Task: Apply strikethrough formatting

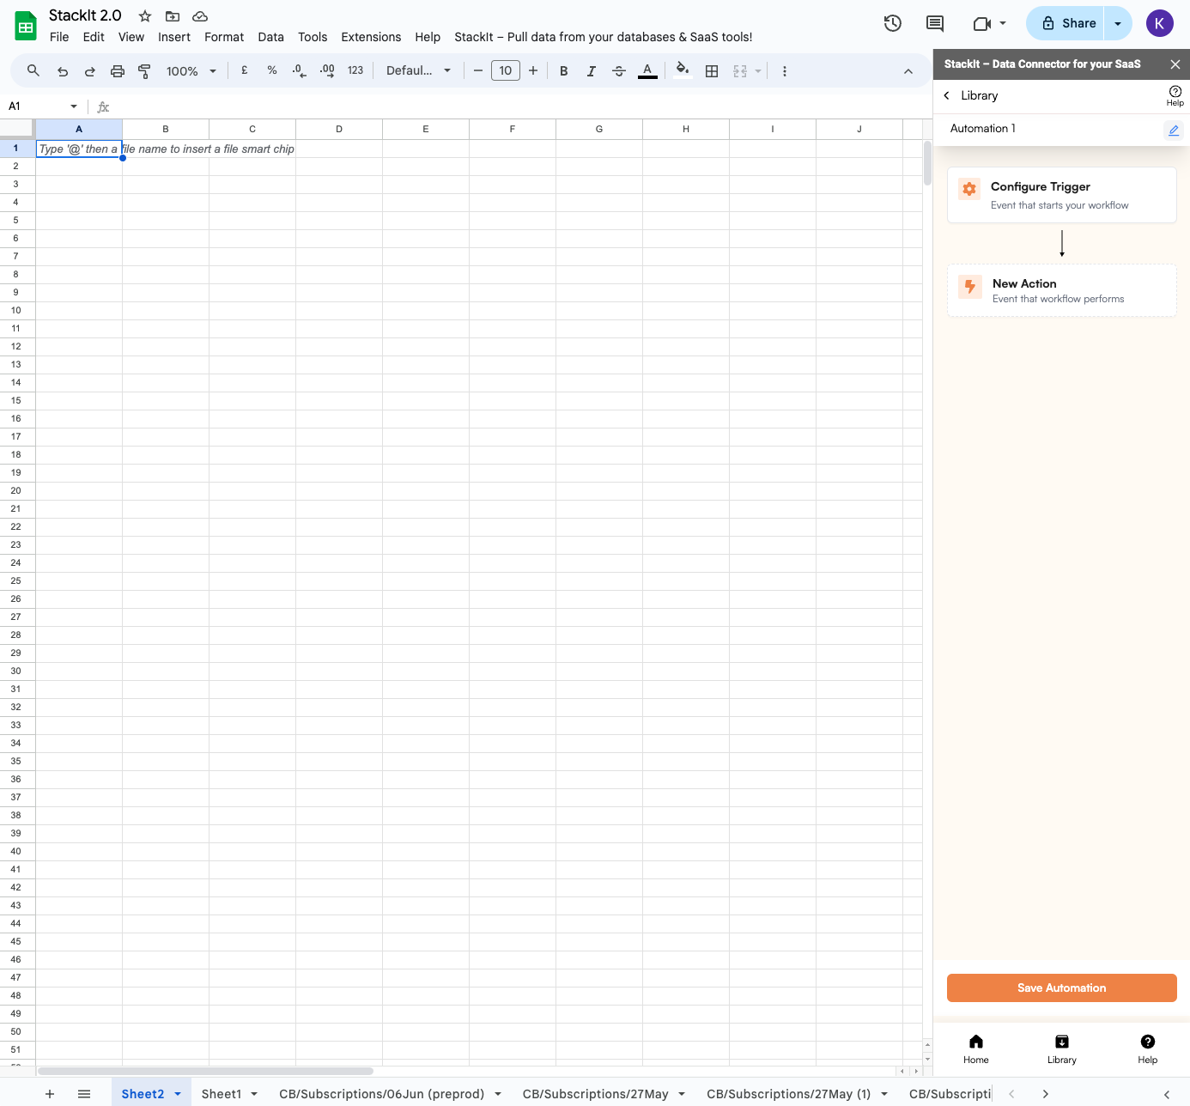Action: [x=619, y=71]
